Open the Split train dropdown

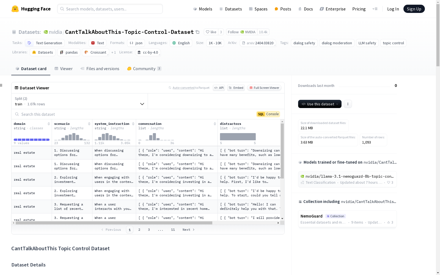tap(79, 101)
